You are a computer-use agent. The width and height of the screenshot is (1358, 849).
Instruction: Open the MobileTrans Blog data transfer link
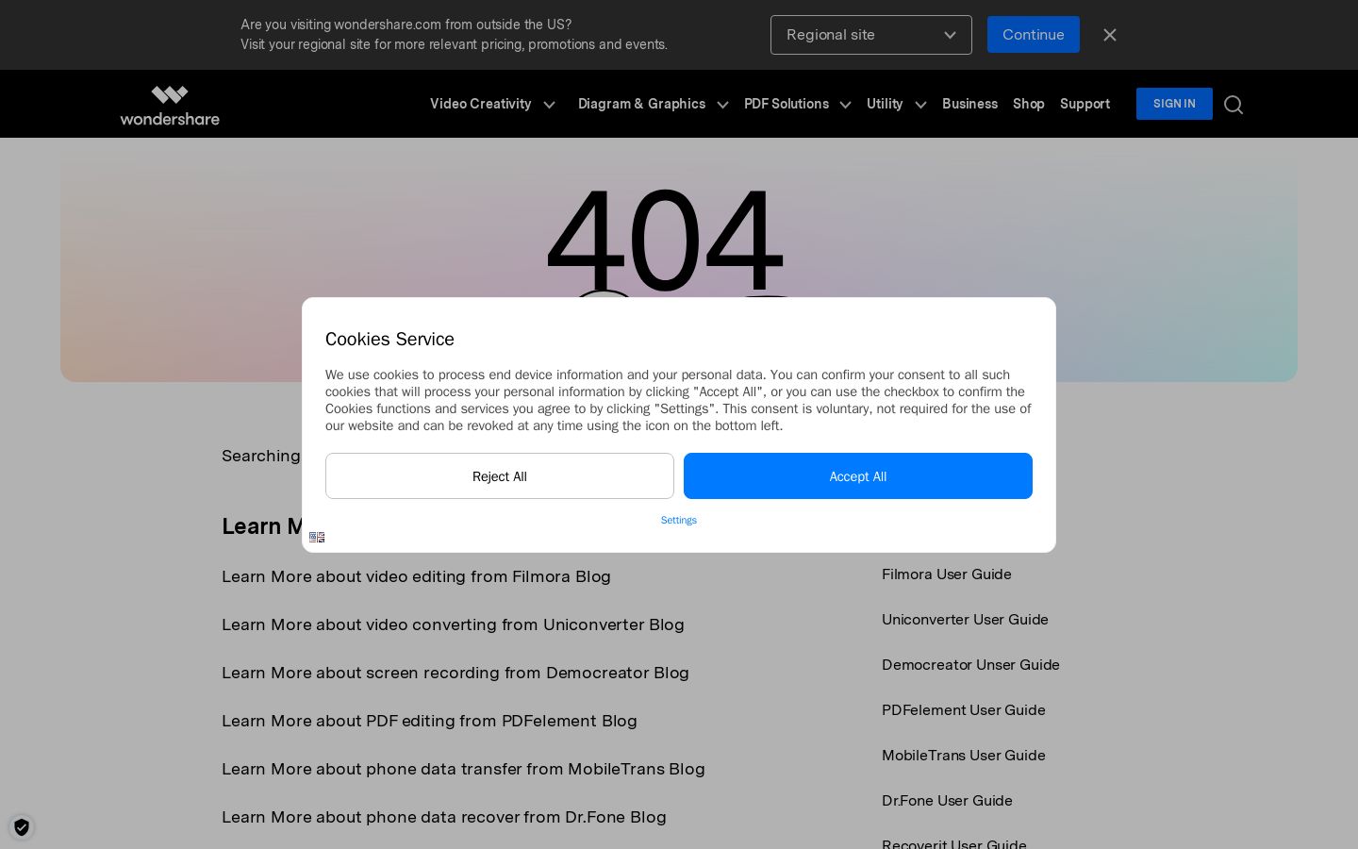463,769
